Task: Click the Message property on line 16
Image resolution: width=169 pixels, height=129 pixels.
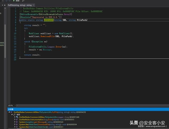Action: [47, 50]
